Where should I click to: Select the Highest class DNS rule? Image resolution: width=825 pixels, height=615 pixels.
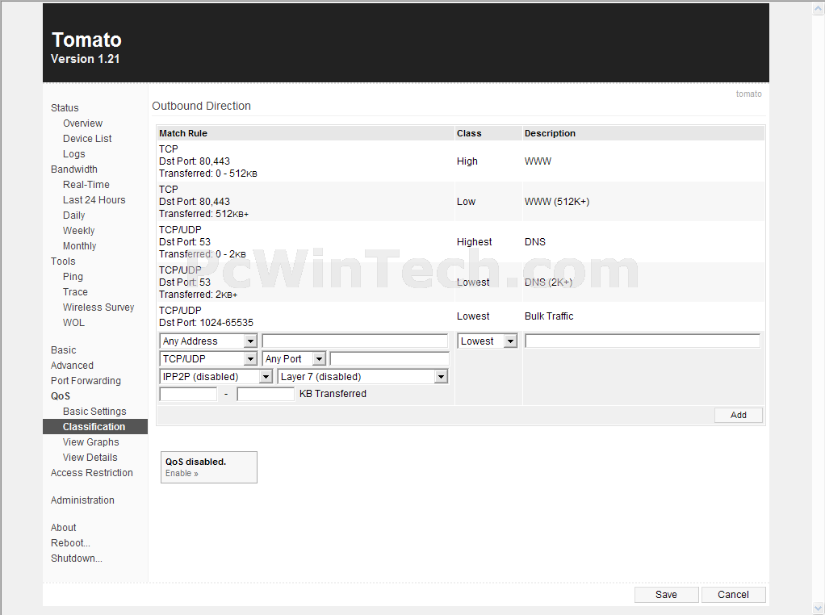(x=461, y=242)
